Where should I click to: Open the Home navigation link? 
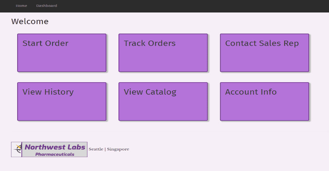click(21, 6)
